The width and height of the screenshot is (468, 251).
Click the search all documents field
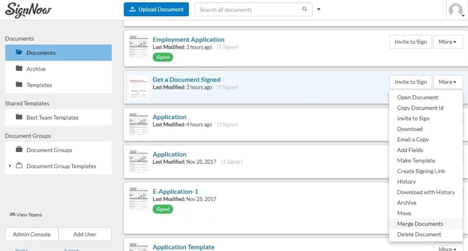[247, 9]
